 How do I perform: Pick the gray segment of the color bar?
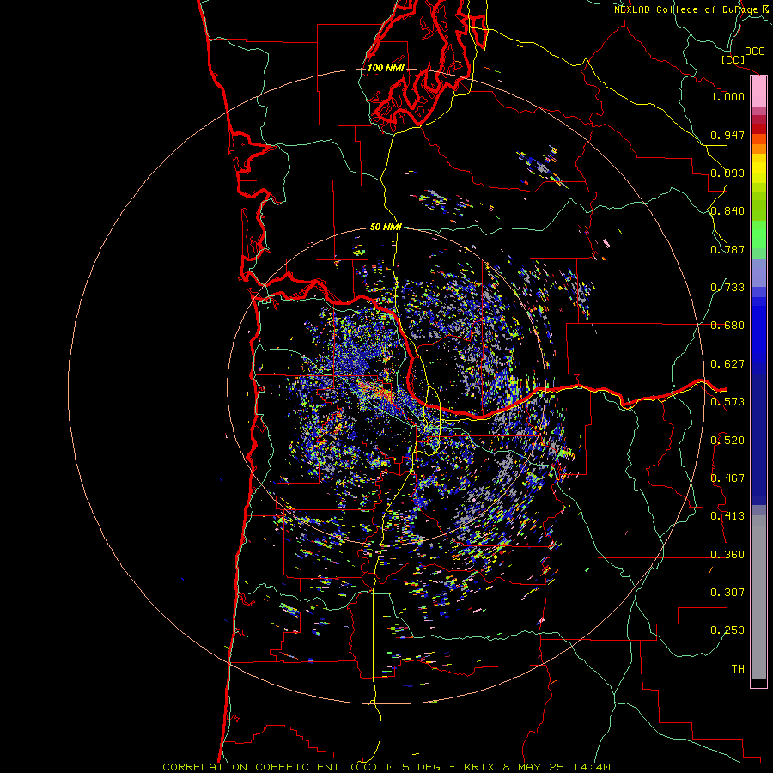pos(758,597)
